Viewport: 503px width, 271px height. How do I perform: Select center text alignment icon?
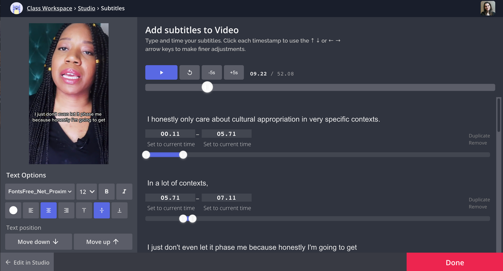point(49,210)
